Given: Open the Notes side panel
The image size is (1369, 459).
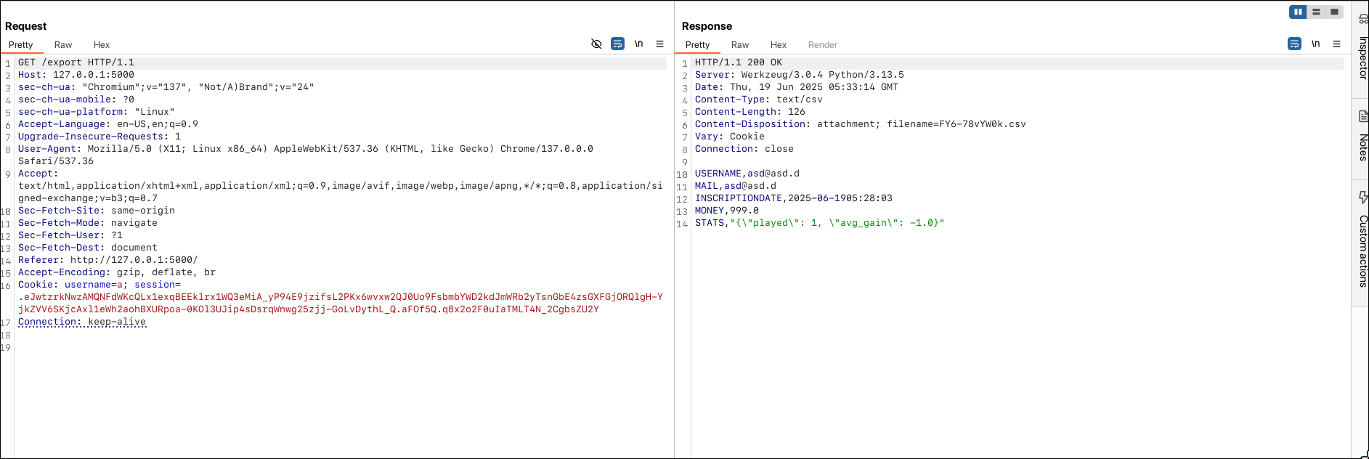Looking at the screenshot, I should click(x=1363, y=138).
